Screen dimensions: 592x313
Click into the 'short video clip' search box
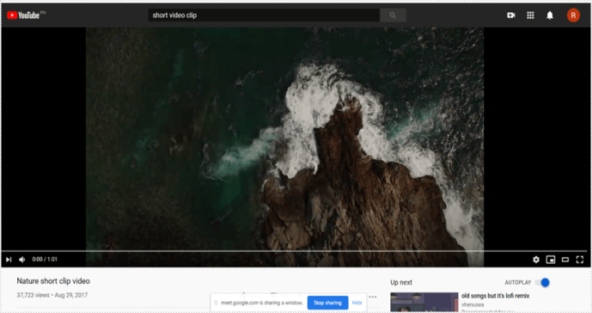click(264, 15)
